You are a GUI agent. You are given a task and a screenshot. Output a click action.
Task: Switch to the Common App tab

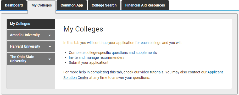(72, 5)
